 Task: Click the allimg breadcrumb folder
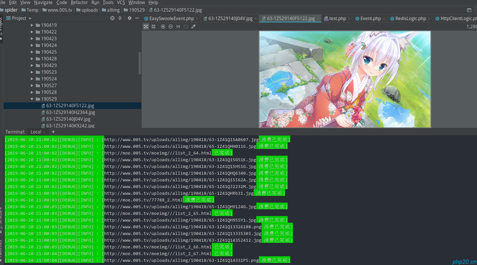click(x=111, y=10)
